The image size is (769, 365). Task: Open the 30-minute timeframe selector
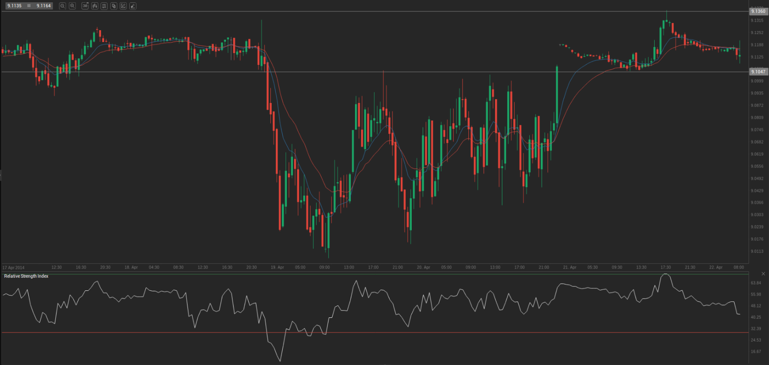(85, 6)
